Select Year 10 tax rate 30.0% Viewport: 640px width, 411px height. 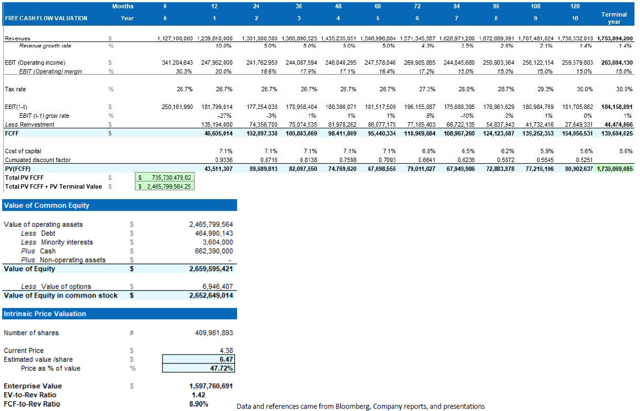point(585,89)
